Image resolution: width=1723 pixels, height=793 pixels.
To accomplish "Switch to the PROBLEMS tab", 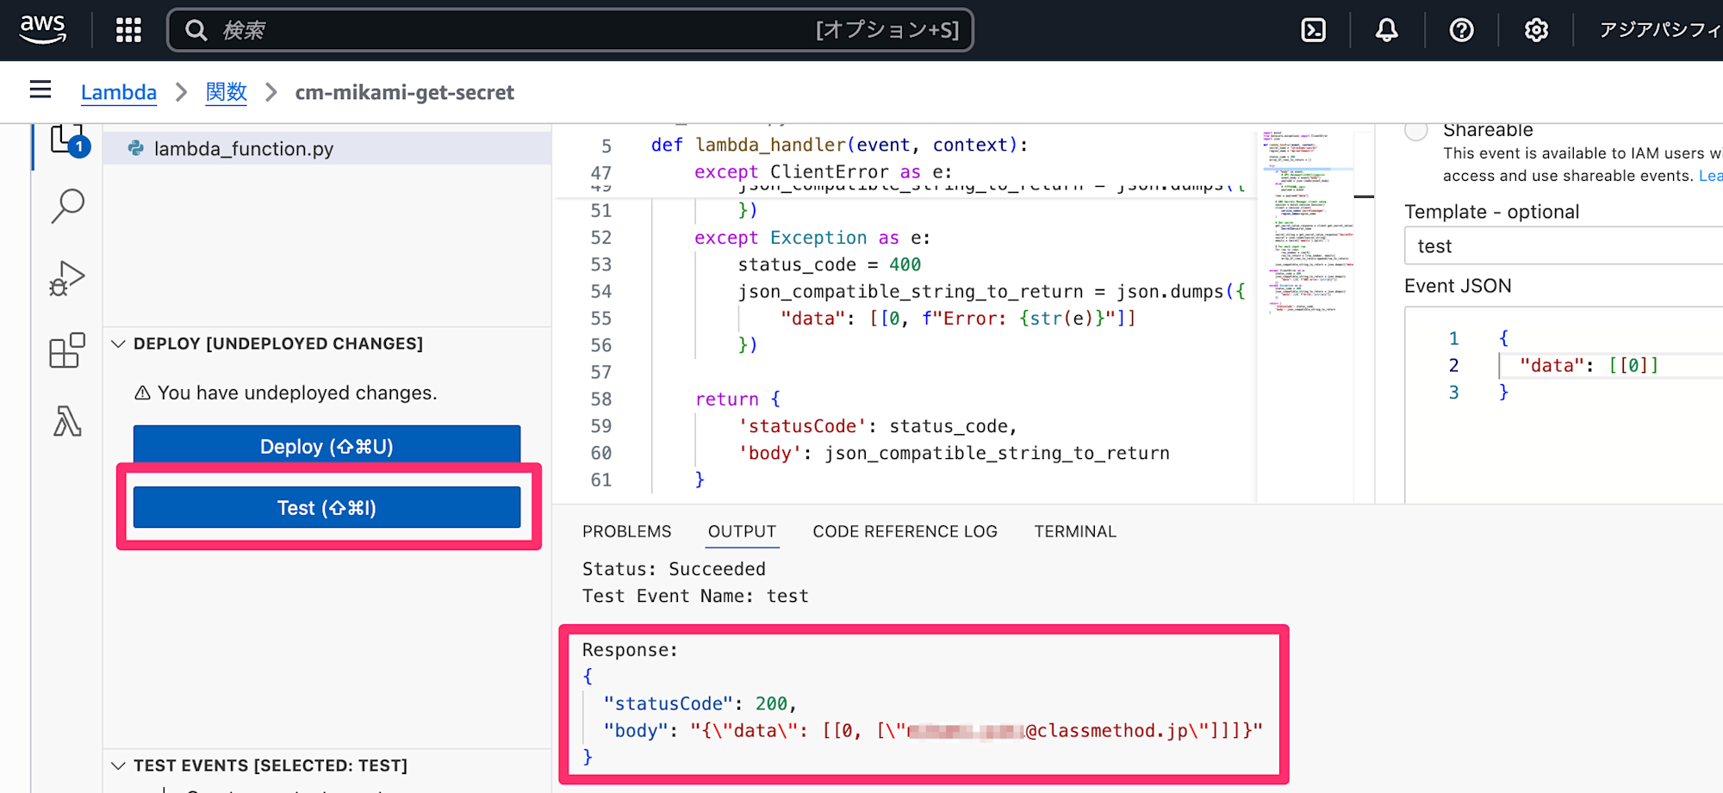I will coord(626,531).
